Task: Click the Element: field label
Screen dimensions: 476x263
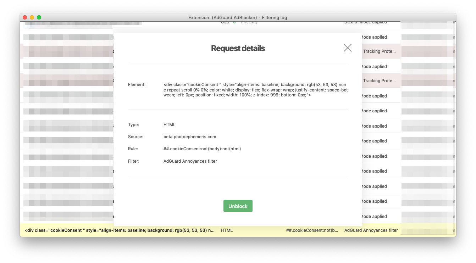Action: point(137,85)
